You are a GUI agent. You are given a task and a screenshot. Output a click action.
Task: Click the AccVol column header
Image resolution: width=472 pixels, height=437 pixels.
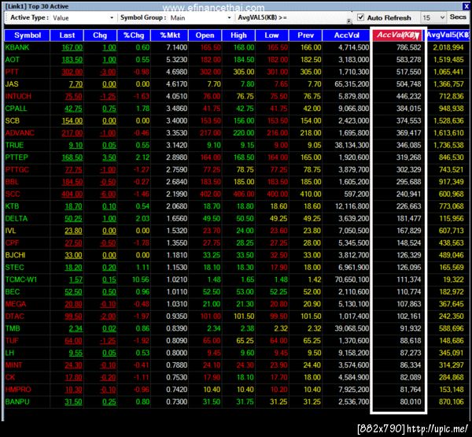(346, 35)
